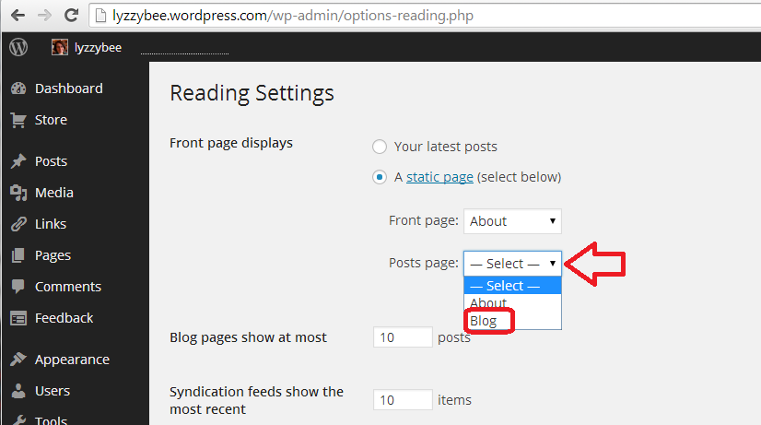Viewport: 761px width, 425px height.
Task: Open the Users menu item
Action: (x=53, y=391)
